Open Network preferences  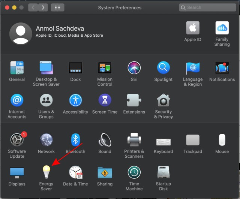coord(46,140)
